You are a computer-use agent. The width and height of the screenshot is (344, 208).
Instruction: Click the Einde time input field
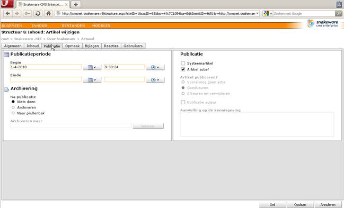tap(125, 79)
